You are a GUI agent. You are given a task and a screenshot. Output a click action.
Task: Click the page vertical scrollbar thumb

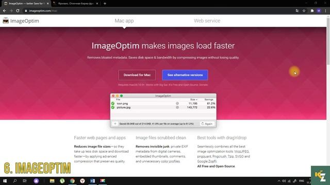pyautogui.click(x=328, y=41)
